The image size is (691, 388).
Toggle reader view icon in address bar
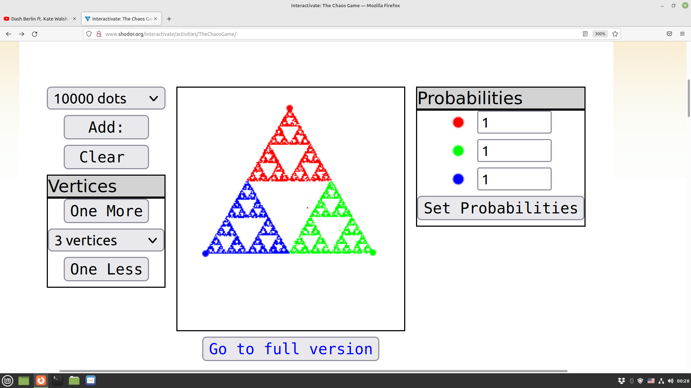[585, 34]
